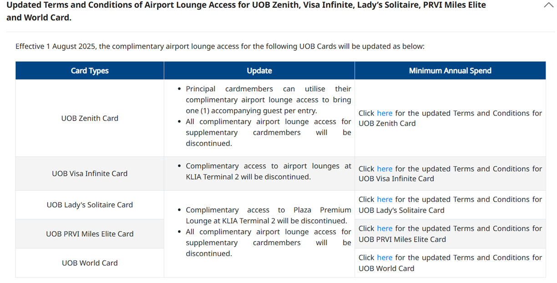The width and height of the screenshot is (557, 283).
Task: Select the UOB PRVI Miles Elite Card cell
Action: tap(90, 234)
